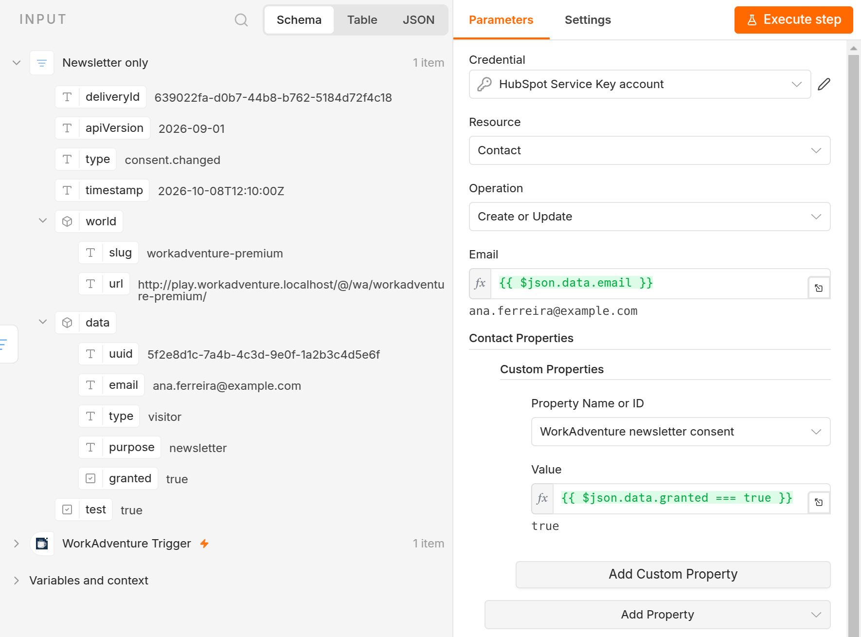Viewport: 861px width, 637px height.
Task: Select the uuid field pill
Action: coord(108,354)
